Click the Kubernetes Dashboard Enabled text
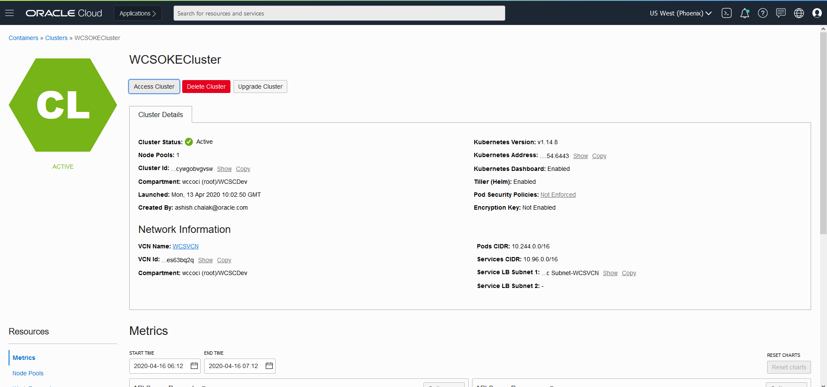 click(x=522, y=169)
